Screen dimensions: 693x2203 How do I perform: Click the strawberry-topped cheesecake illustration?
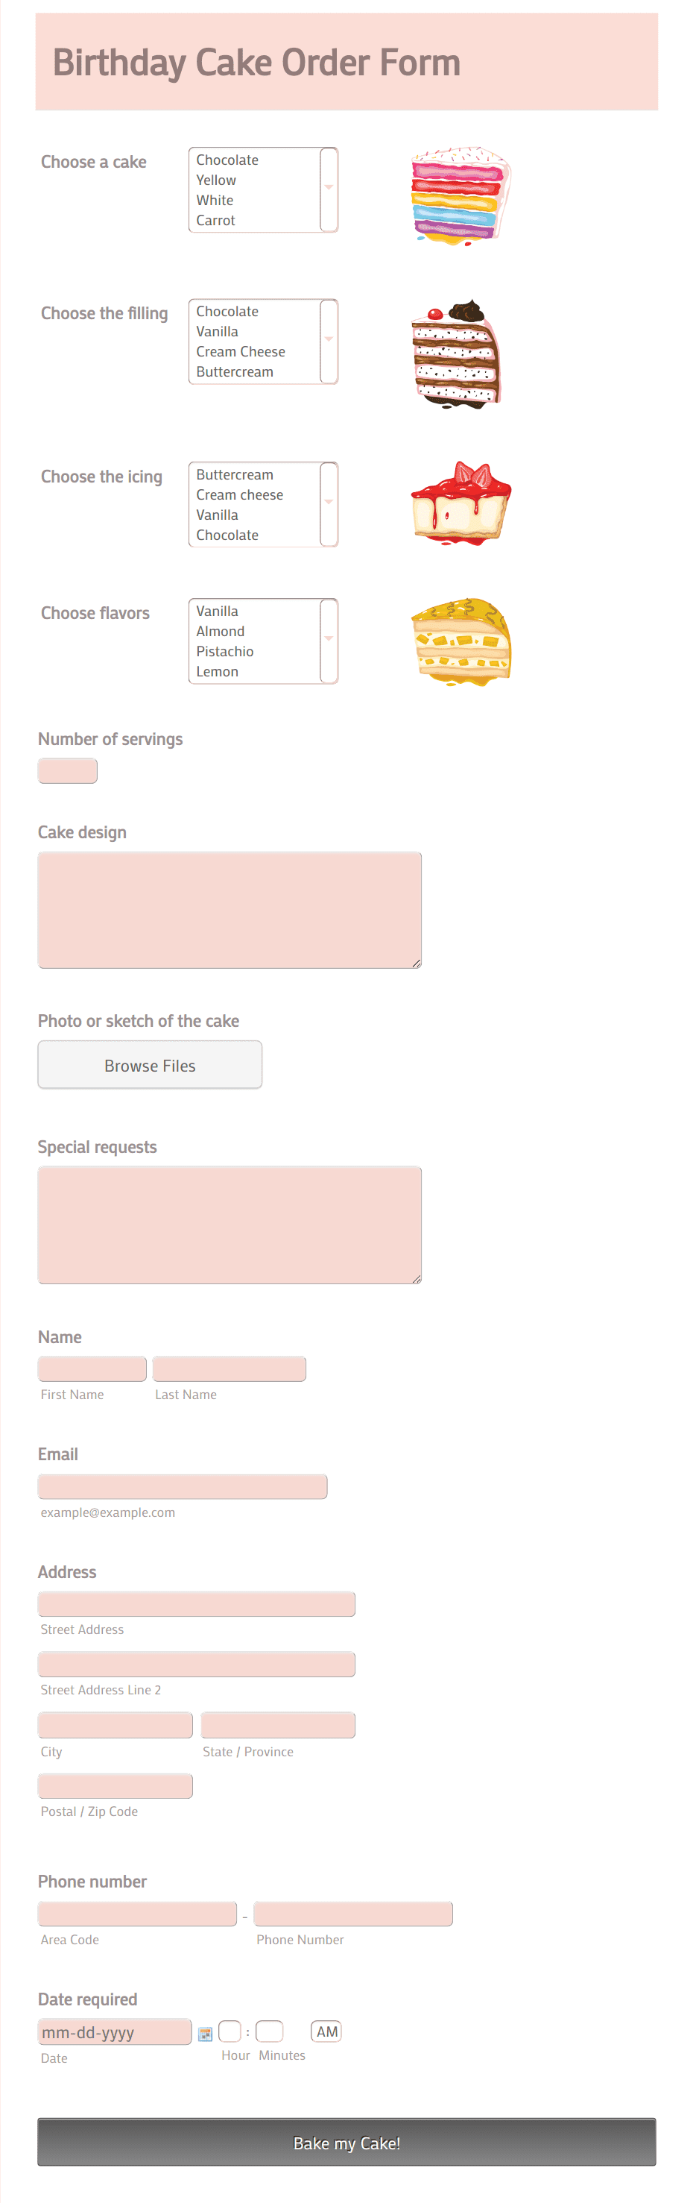461,505
